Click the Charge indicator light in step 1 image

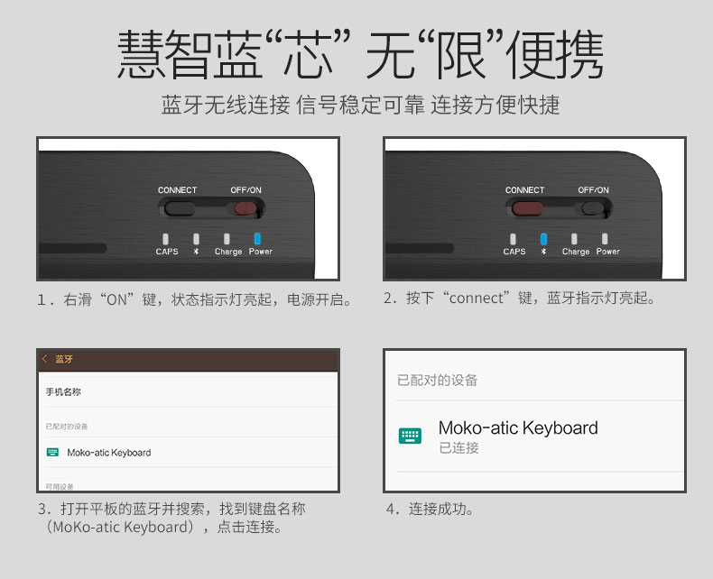point(227,239)
